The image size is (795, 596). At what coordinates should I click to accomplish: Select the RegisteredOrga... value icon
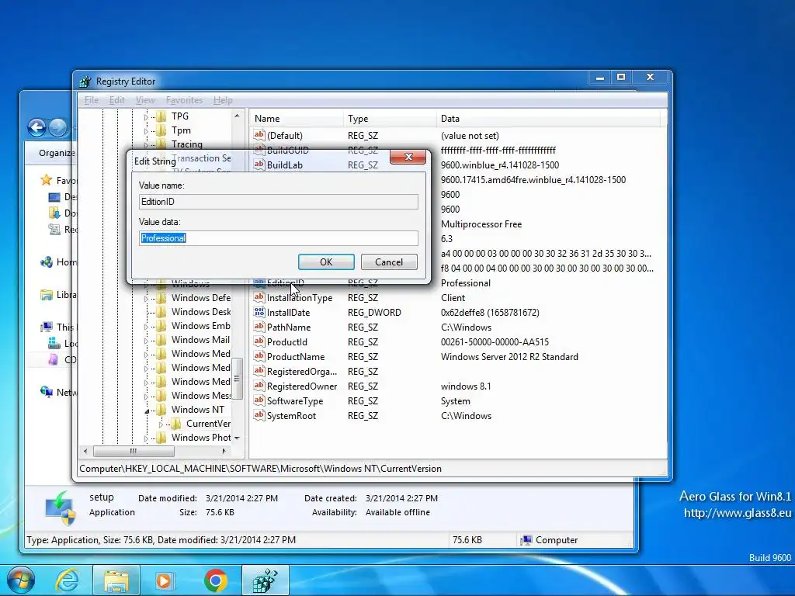[x=259, y=371]
